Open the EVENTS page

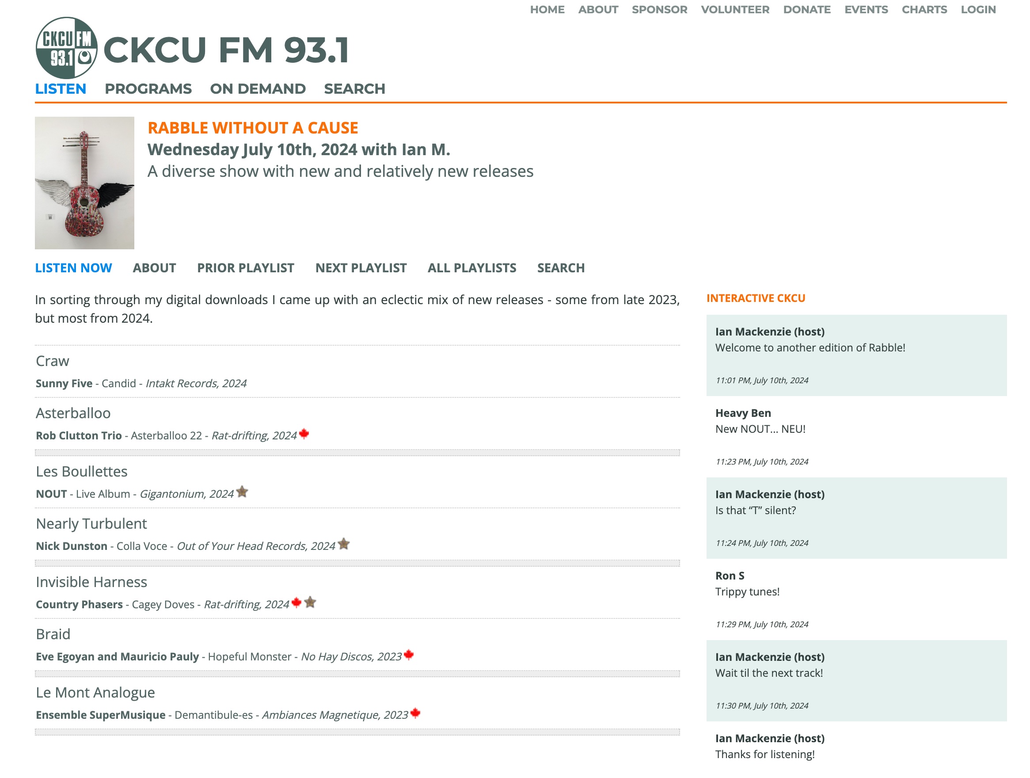tap(866, 9)
